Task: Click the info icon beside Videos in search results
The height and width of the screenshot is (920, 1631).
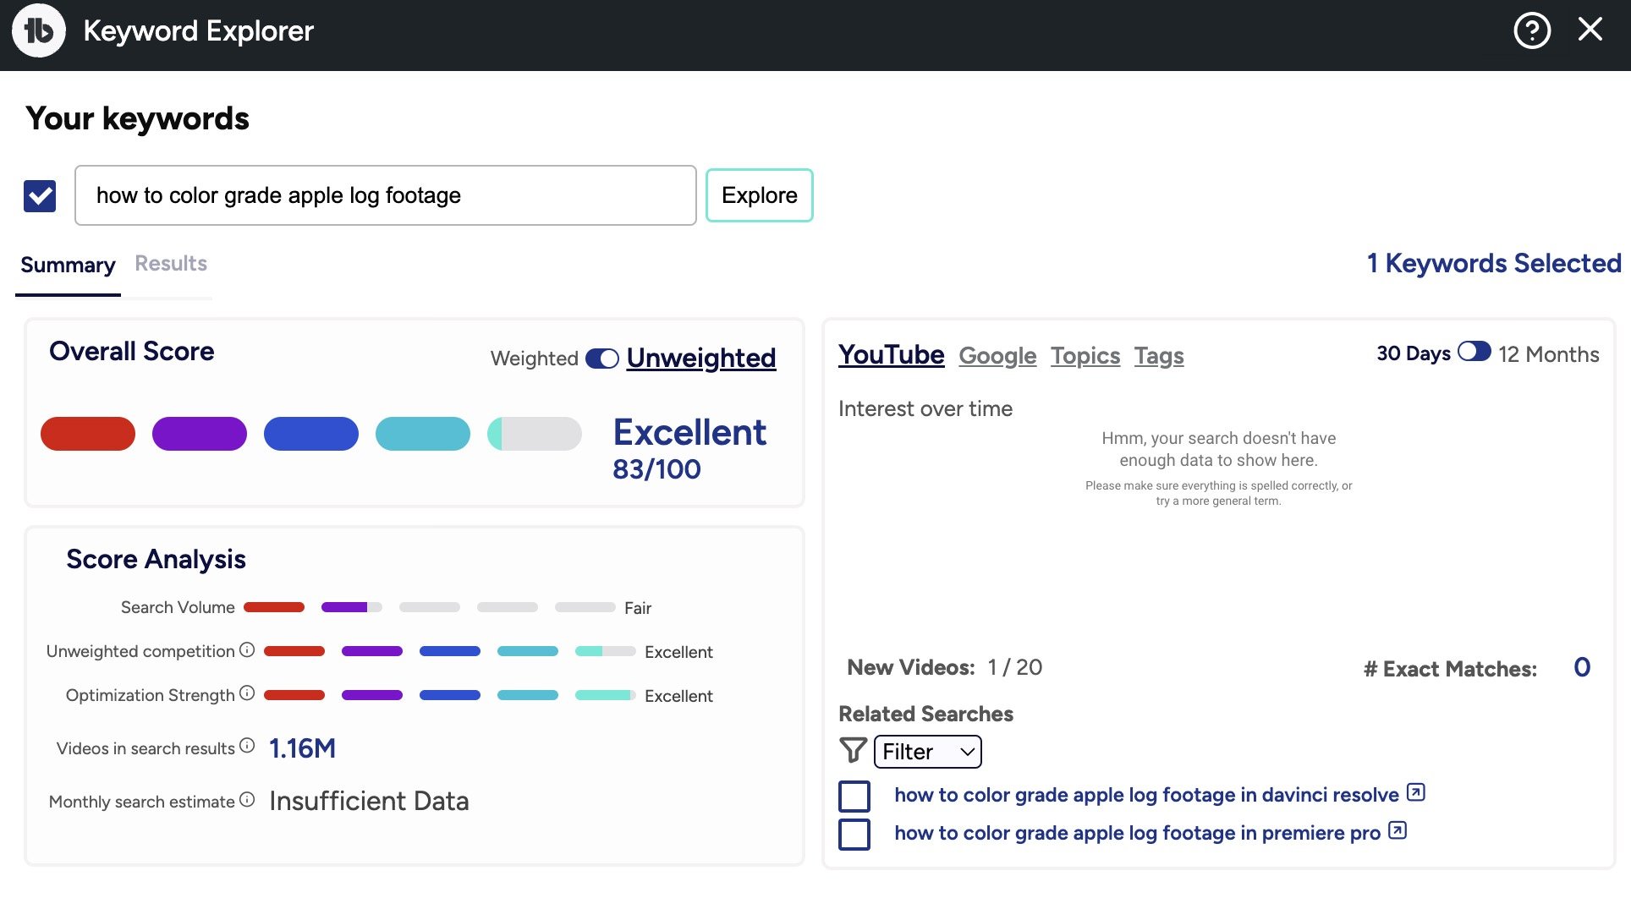Action: click(x=247, y=746)
